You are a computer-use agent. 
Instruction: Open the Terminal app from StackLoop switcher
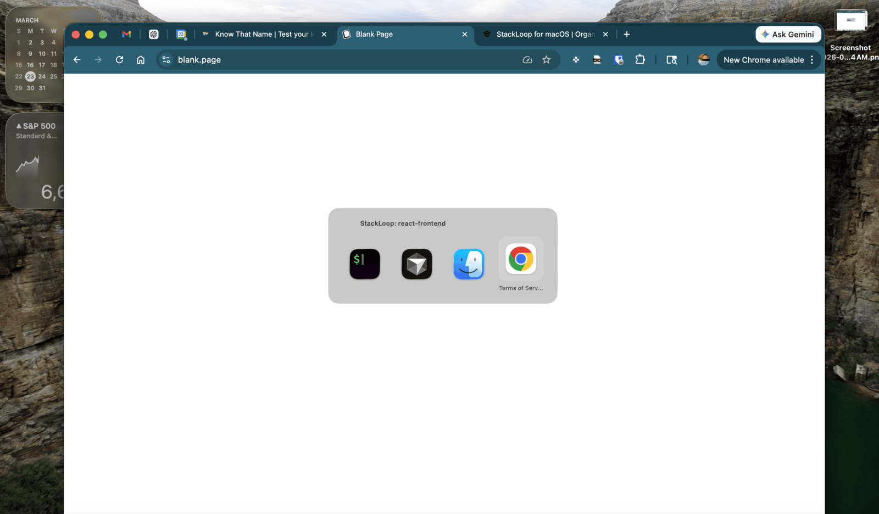point(364,264)
